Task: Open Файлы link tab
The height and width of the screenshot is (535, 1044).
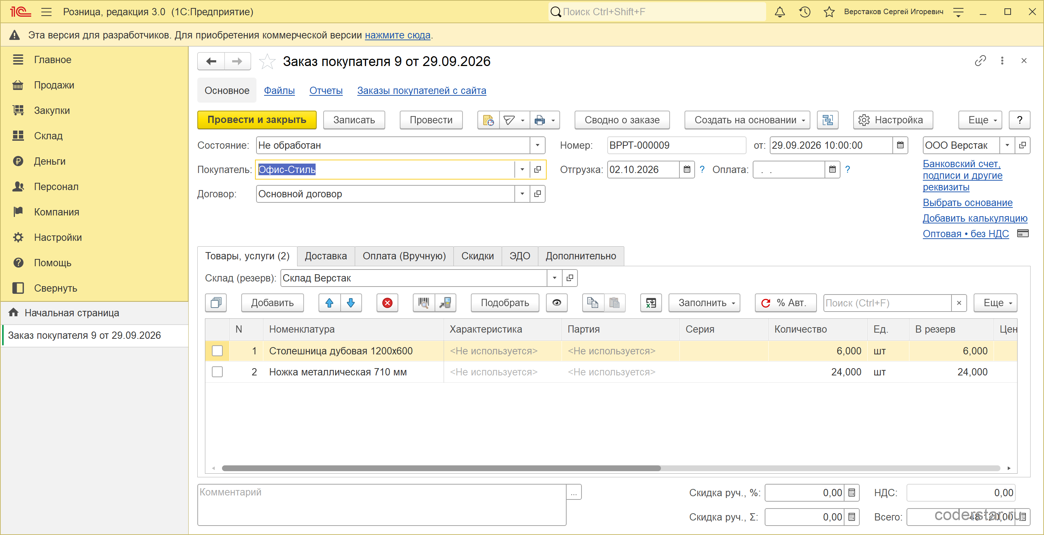Action: click(279, 90)
